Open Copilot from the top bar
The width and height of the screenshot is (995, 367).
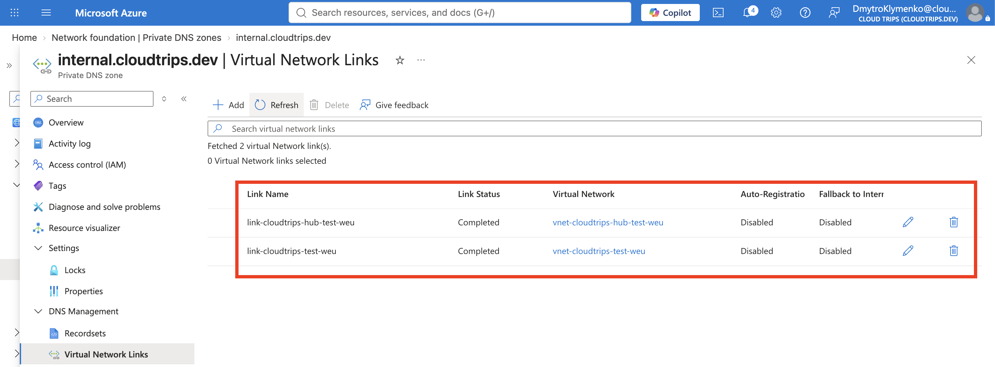coord(670,13)
